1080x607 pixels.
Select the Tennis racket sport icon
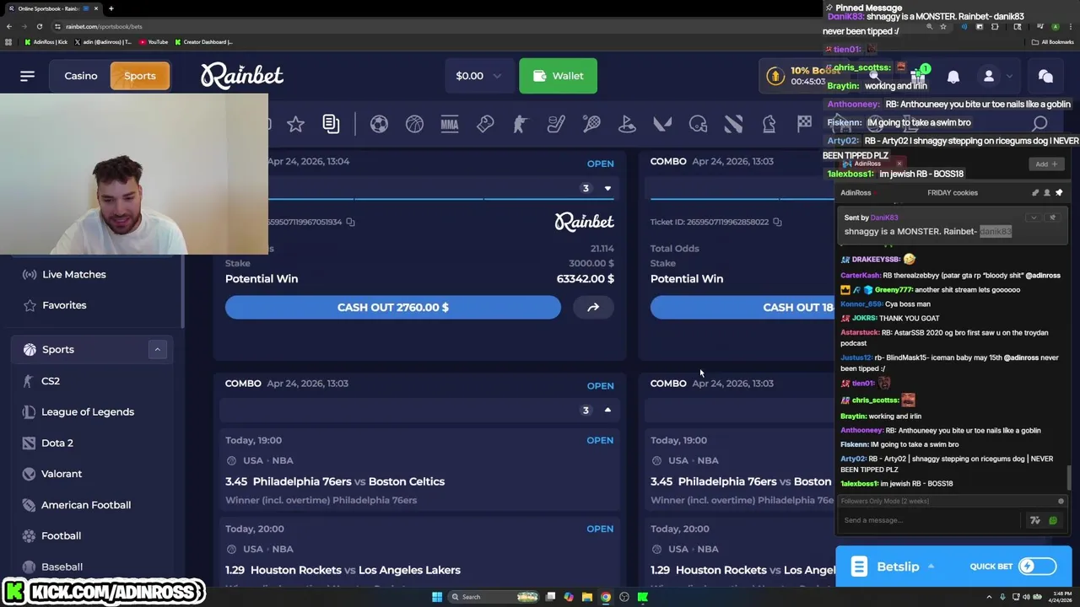click(591, 125)
